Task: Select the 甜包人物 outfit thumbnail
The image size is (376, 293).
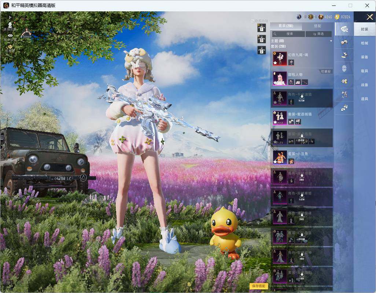Action: point(280,78)
